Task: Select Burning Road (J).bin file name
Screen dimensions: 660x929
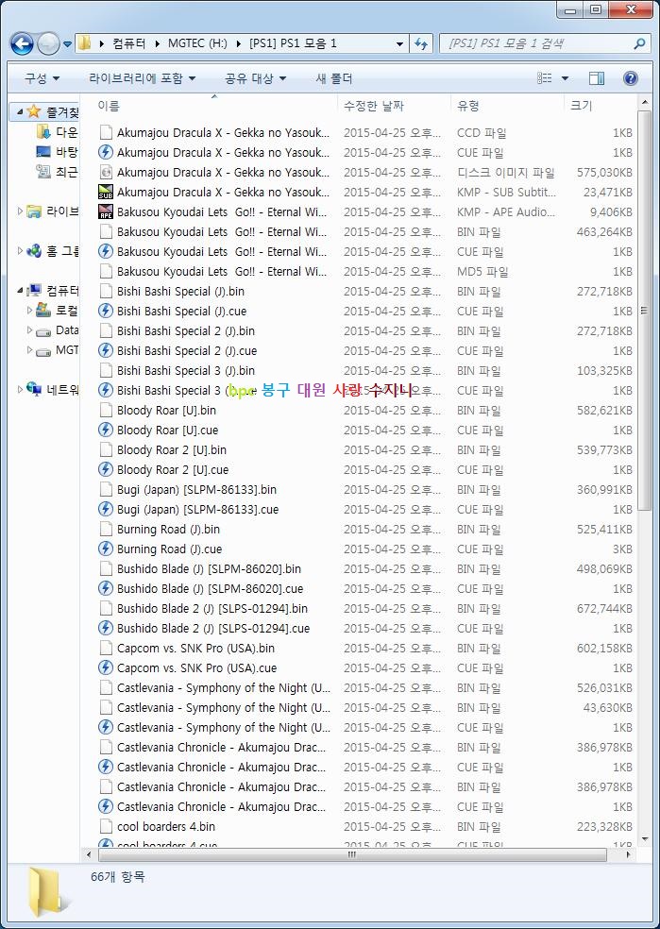Action: point(168,529)
